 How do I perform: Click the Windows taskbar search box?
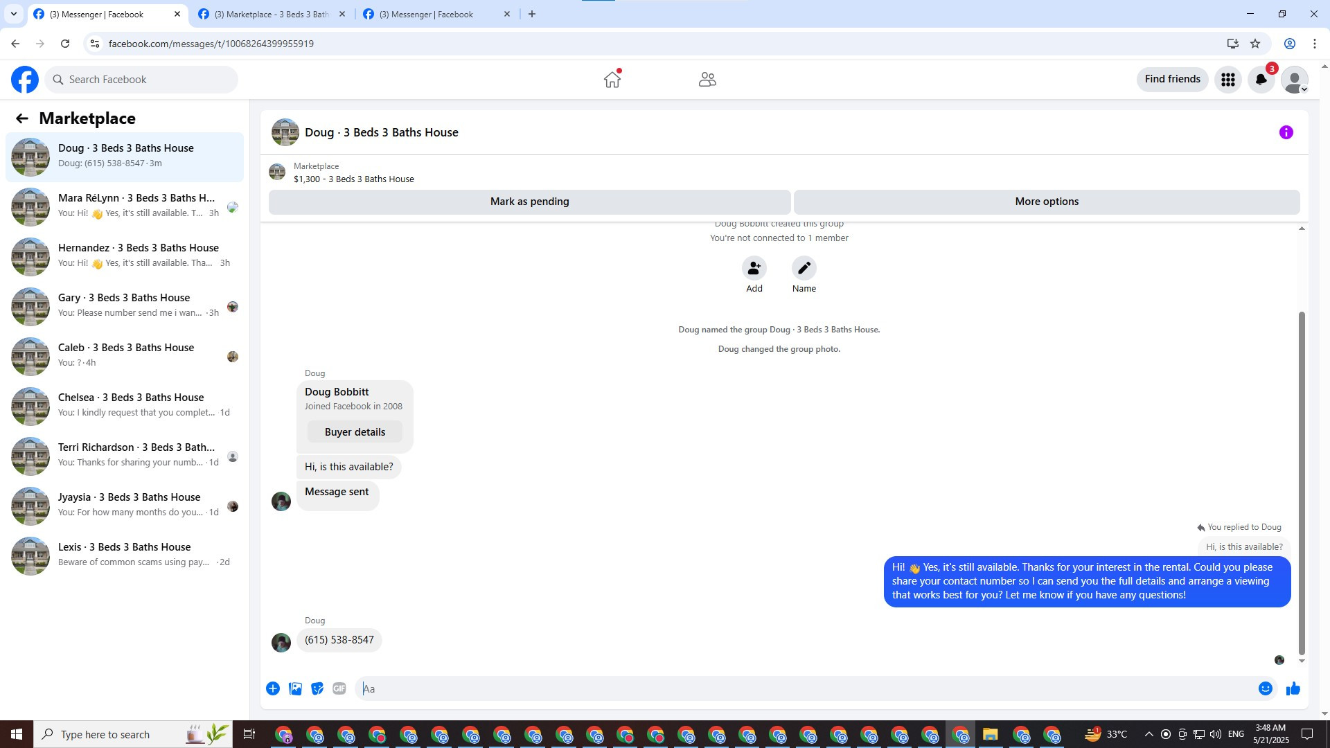pos(133,734)
